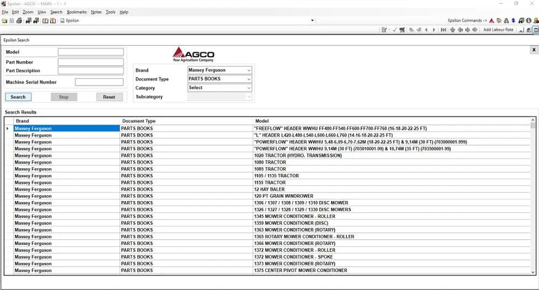Click the Part Description input field

[x=91, y=71]
